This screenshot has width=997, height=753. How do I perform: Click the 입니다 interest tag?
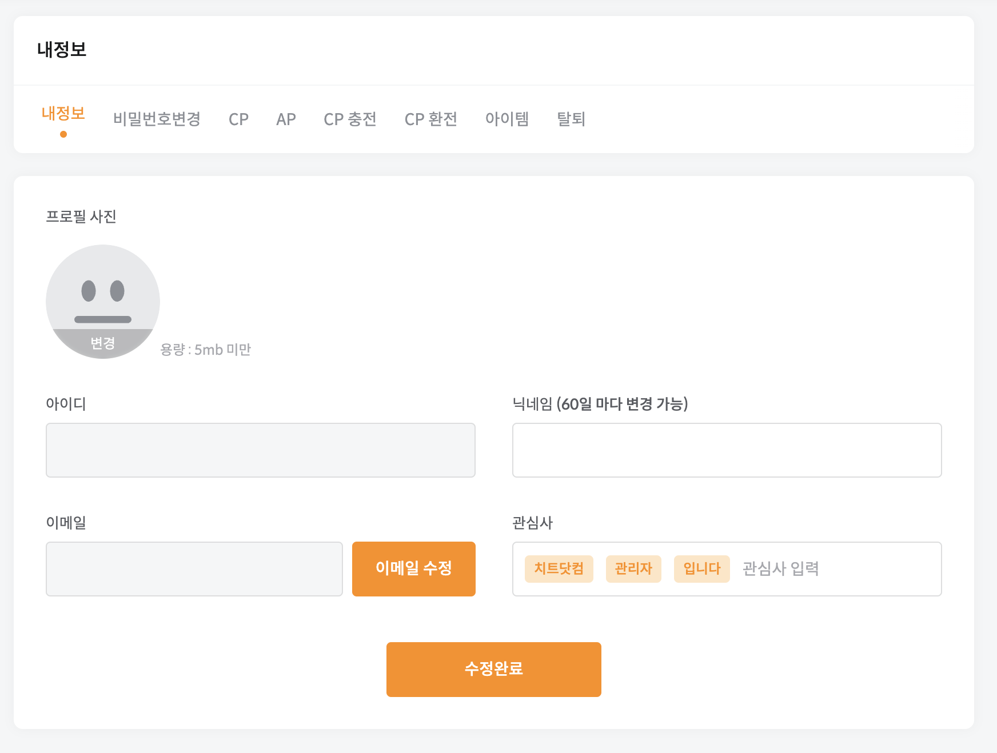point(702,569)
